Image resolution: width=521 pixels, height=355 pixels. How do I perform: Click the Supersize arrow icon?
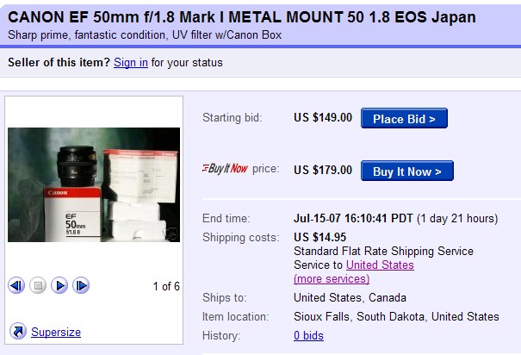click(17, 332)
